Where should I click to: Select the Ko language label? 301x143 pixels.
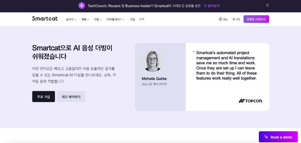click(x=225, y=20)
